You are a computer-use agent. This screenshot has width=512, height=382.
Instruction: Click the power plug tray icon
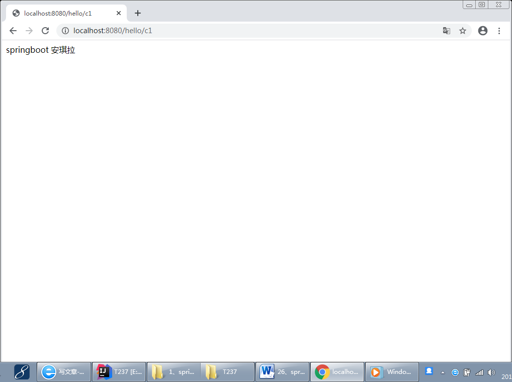pyautogui.click(x=467, y=372)
